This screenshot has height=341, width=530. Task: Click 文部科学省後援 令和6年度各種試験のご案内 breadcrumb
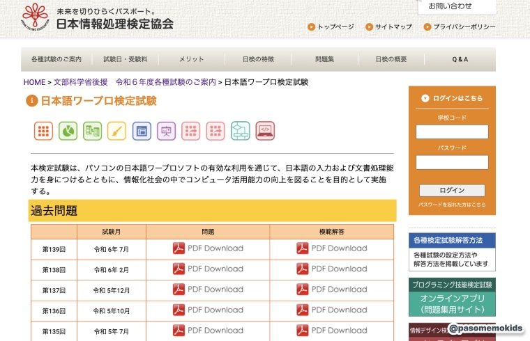135,82
